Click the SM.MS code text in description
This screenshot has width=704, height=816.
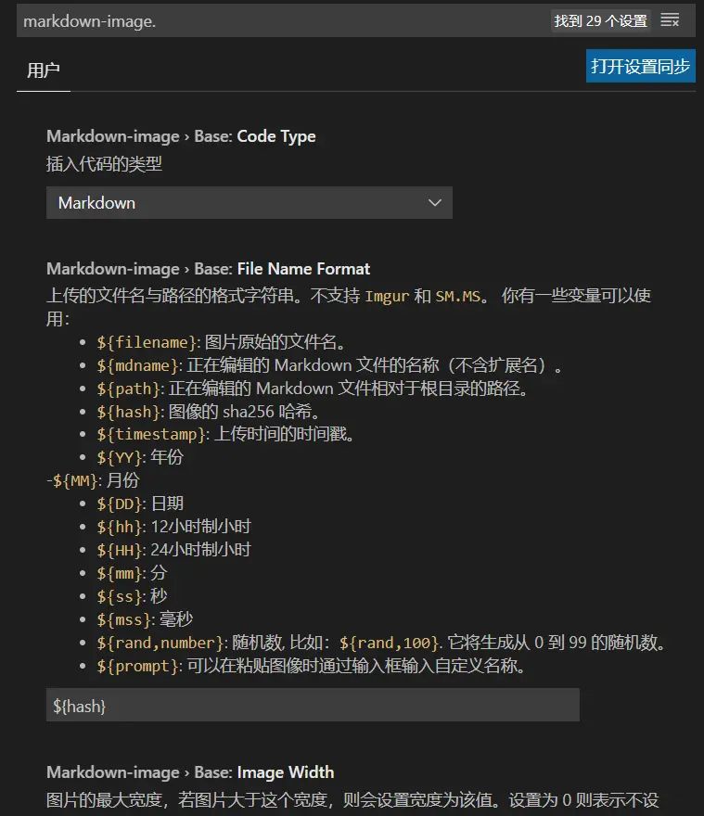(458, 297)
